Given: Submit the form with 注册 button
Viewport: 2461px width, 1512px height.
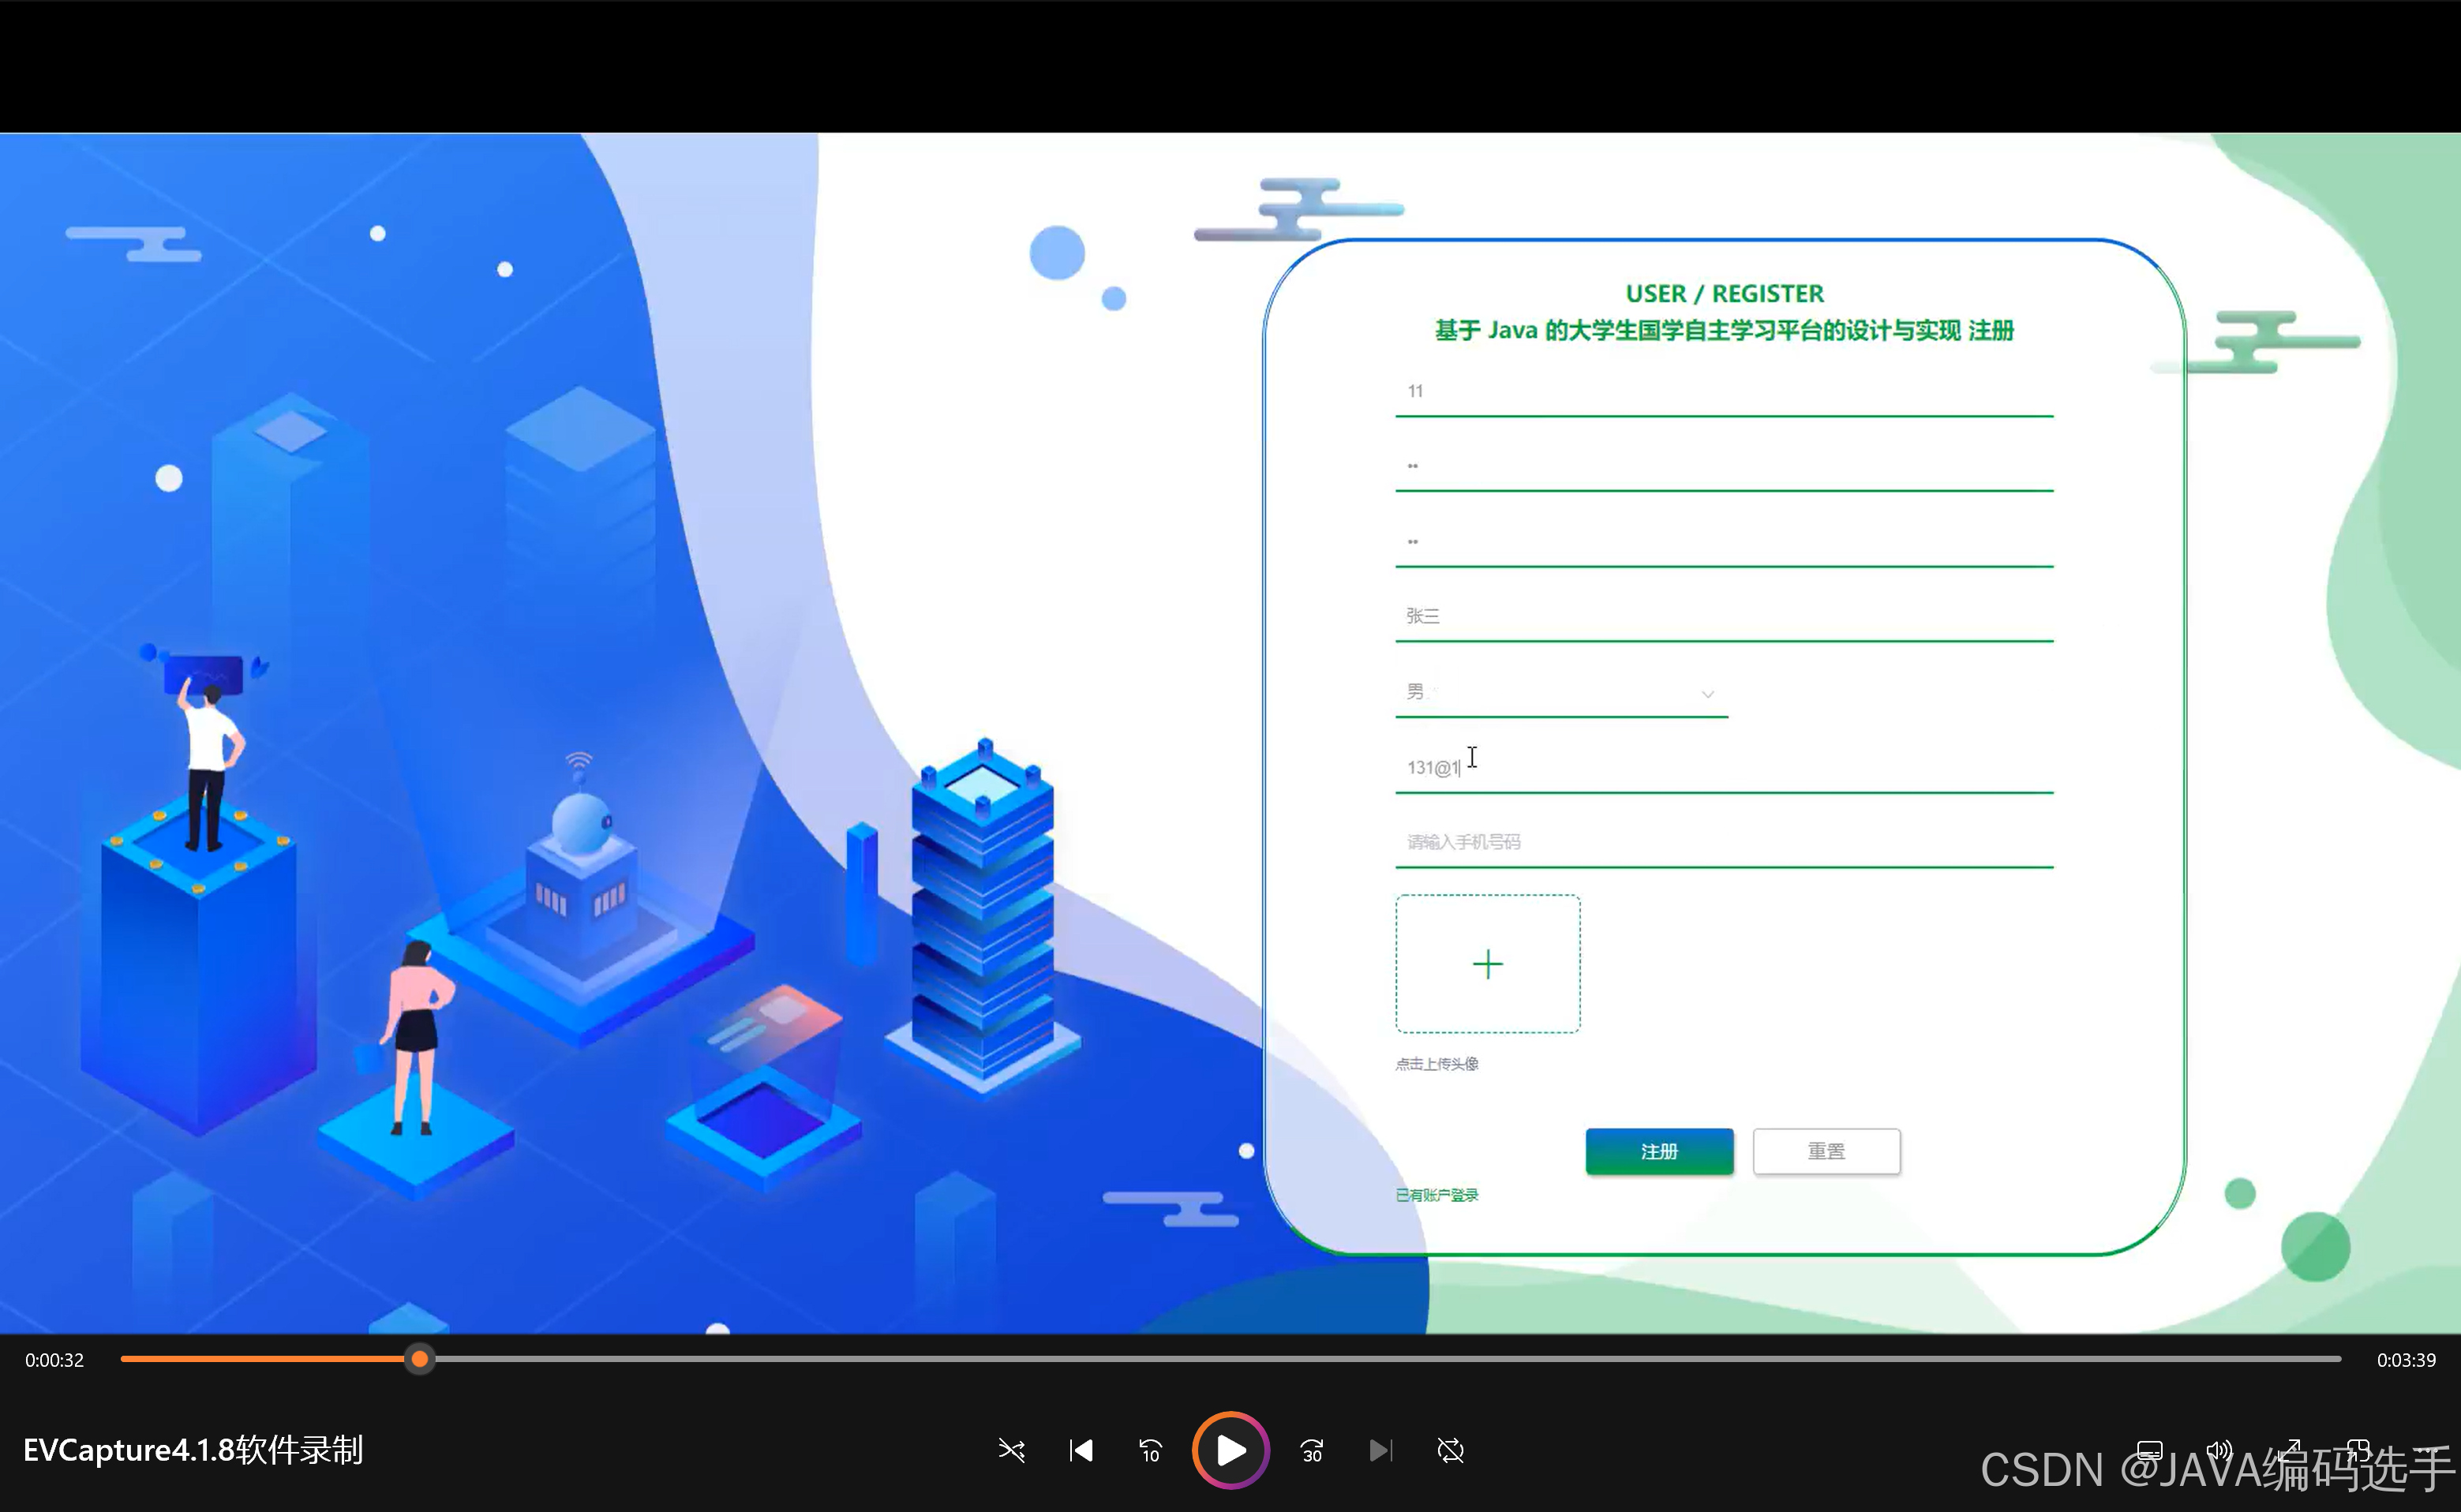Looking at the screenshot, I should (1660, 1152).
